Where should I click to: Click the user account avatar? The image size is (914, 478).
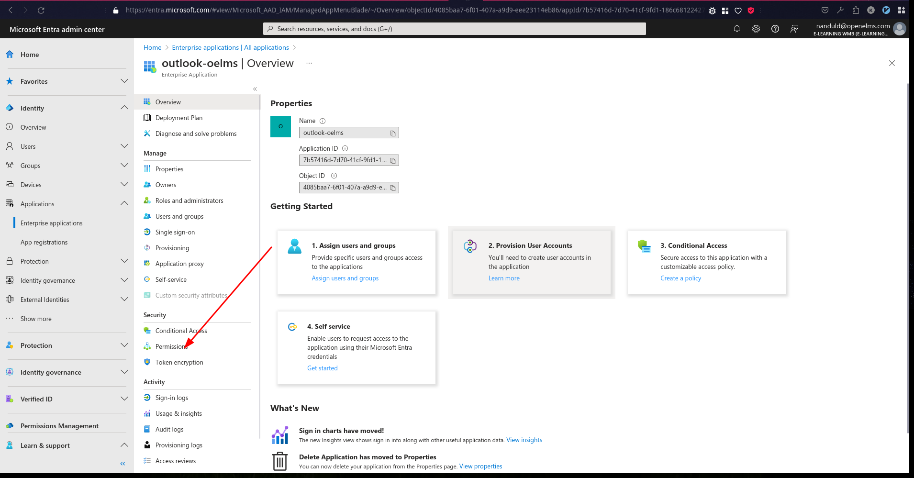coord(900,29)
